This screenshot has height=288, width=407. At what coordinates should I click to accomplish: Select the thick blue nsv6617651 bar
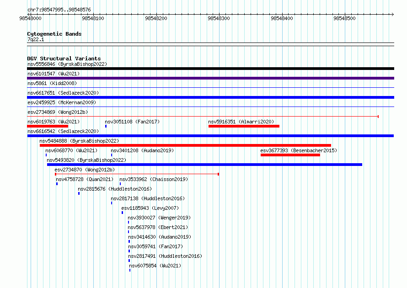(210, 97)
